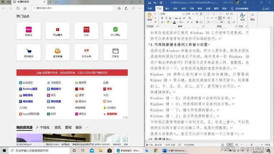Switch to Word Layout tab
274x154 pixels.
tap(183, 9)
